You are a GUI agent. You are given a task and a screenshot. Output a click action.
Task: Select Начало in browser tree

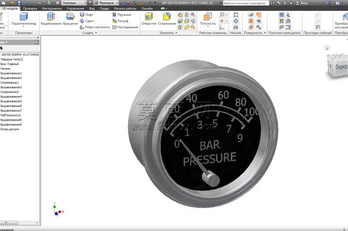[x=5, y=69]
